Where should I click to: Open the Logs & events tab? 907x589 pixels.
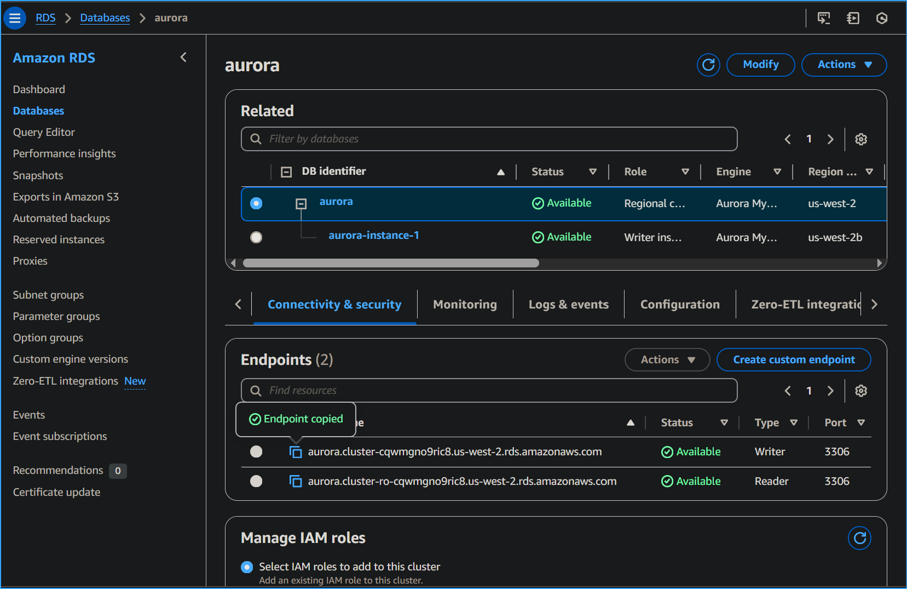tap(568, 304)
